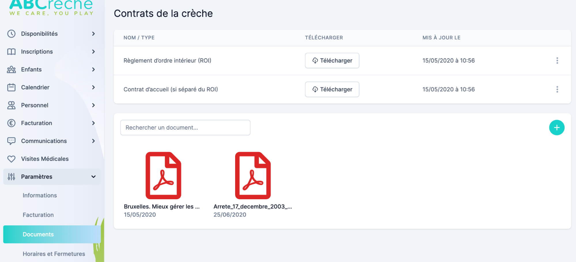Open the Arrete_17_decembre_2003 PDF file
Viewport: 576px width, 262px height.
pyautogui.click(x=253, y=176)
